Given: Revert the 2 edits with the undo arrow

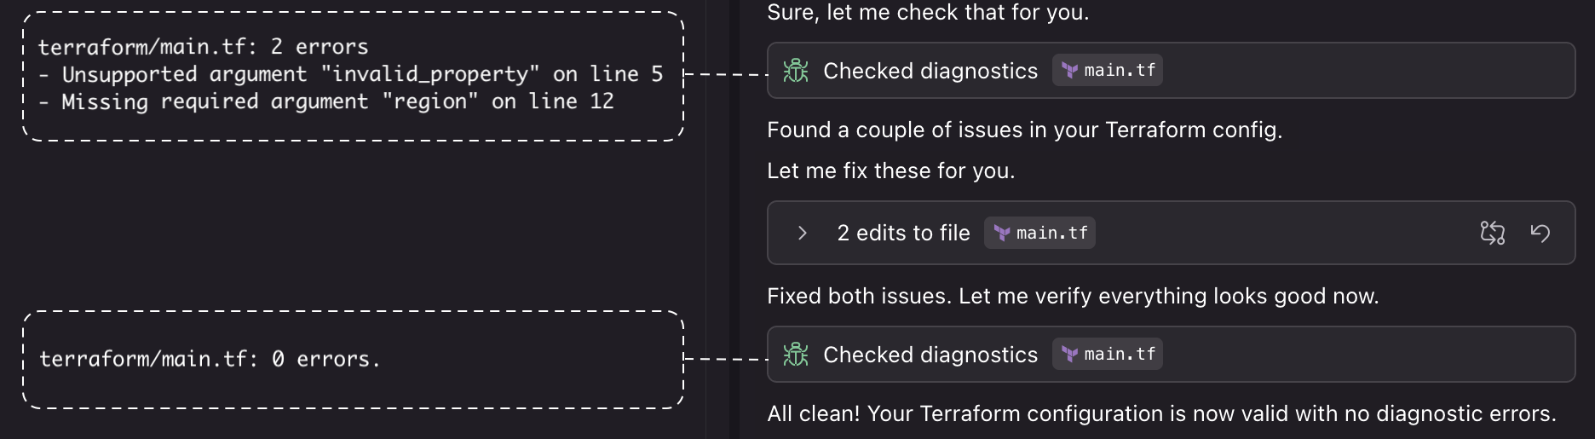Looking at the screenshot, I should click(x=1540, y=233).
